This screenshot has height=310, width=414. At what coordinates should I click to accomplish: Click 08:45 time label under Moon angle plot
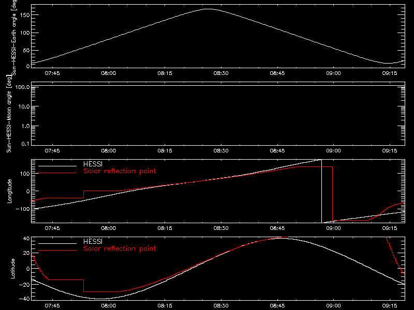click(x=277, y=151)
